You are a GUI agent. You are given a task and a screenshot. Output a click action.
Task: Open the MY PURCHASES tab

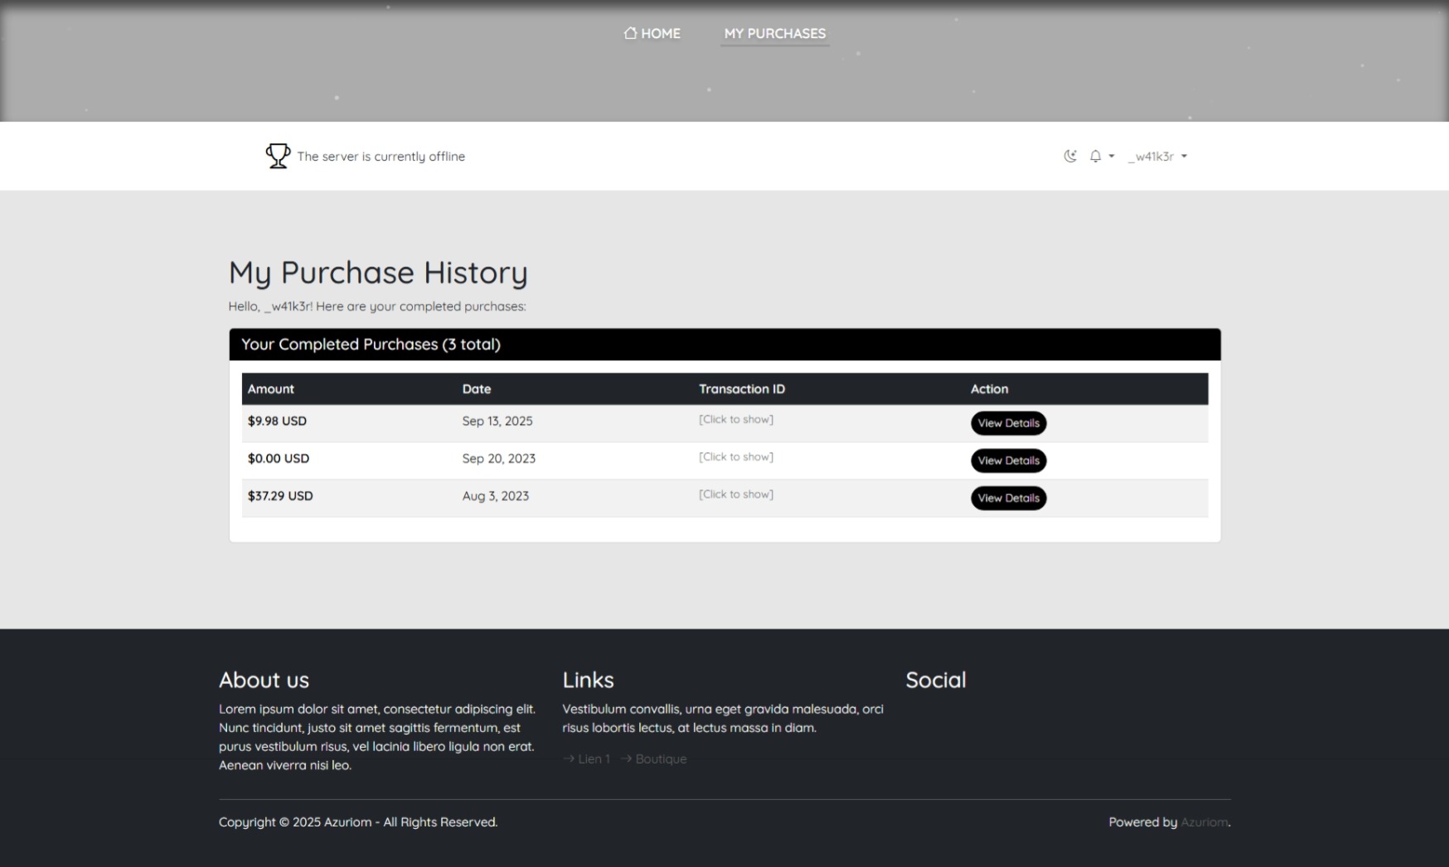[x=774, y=33]
